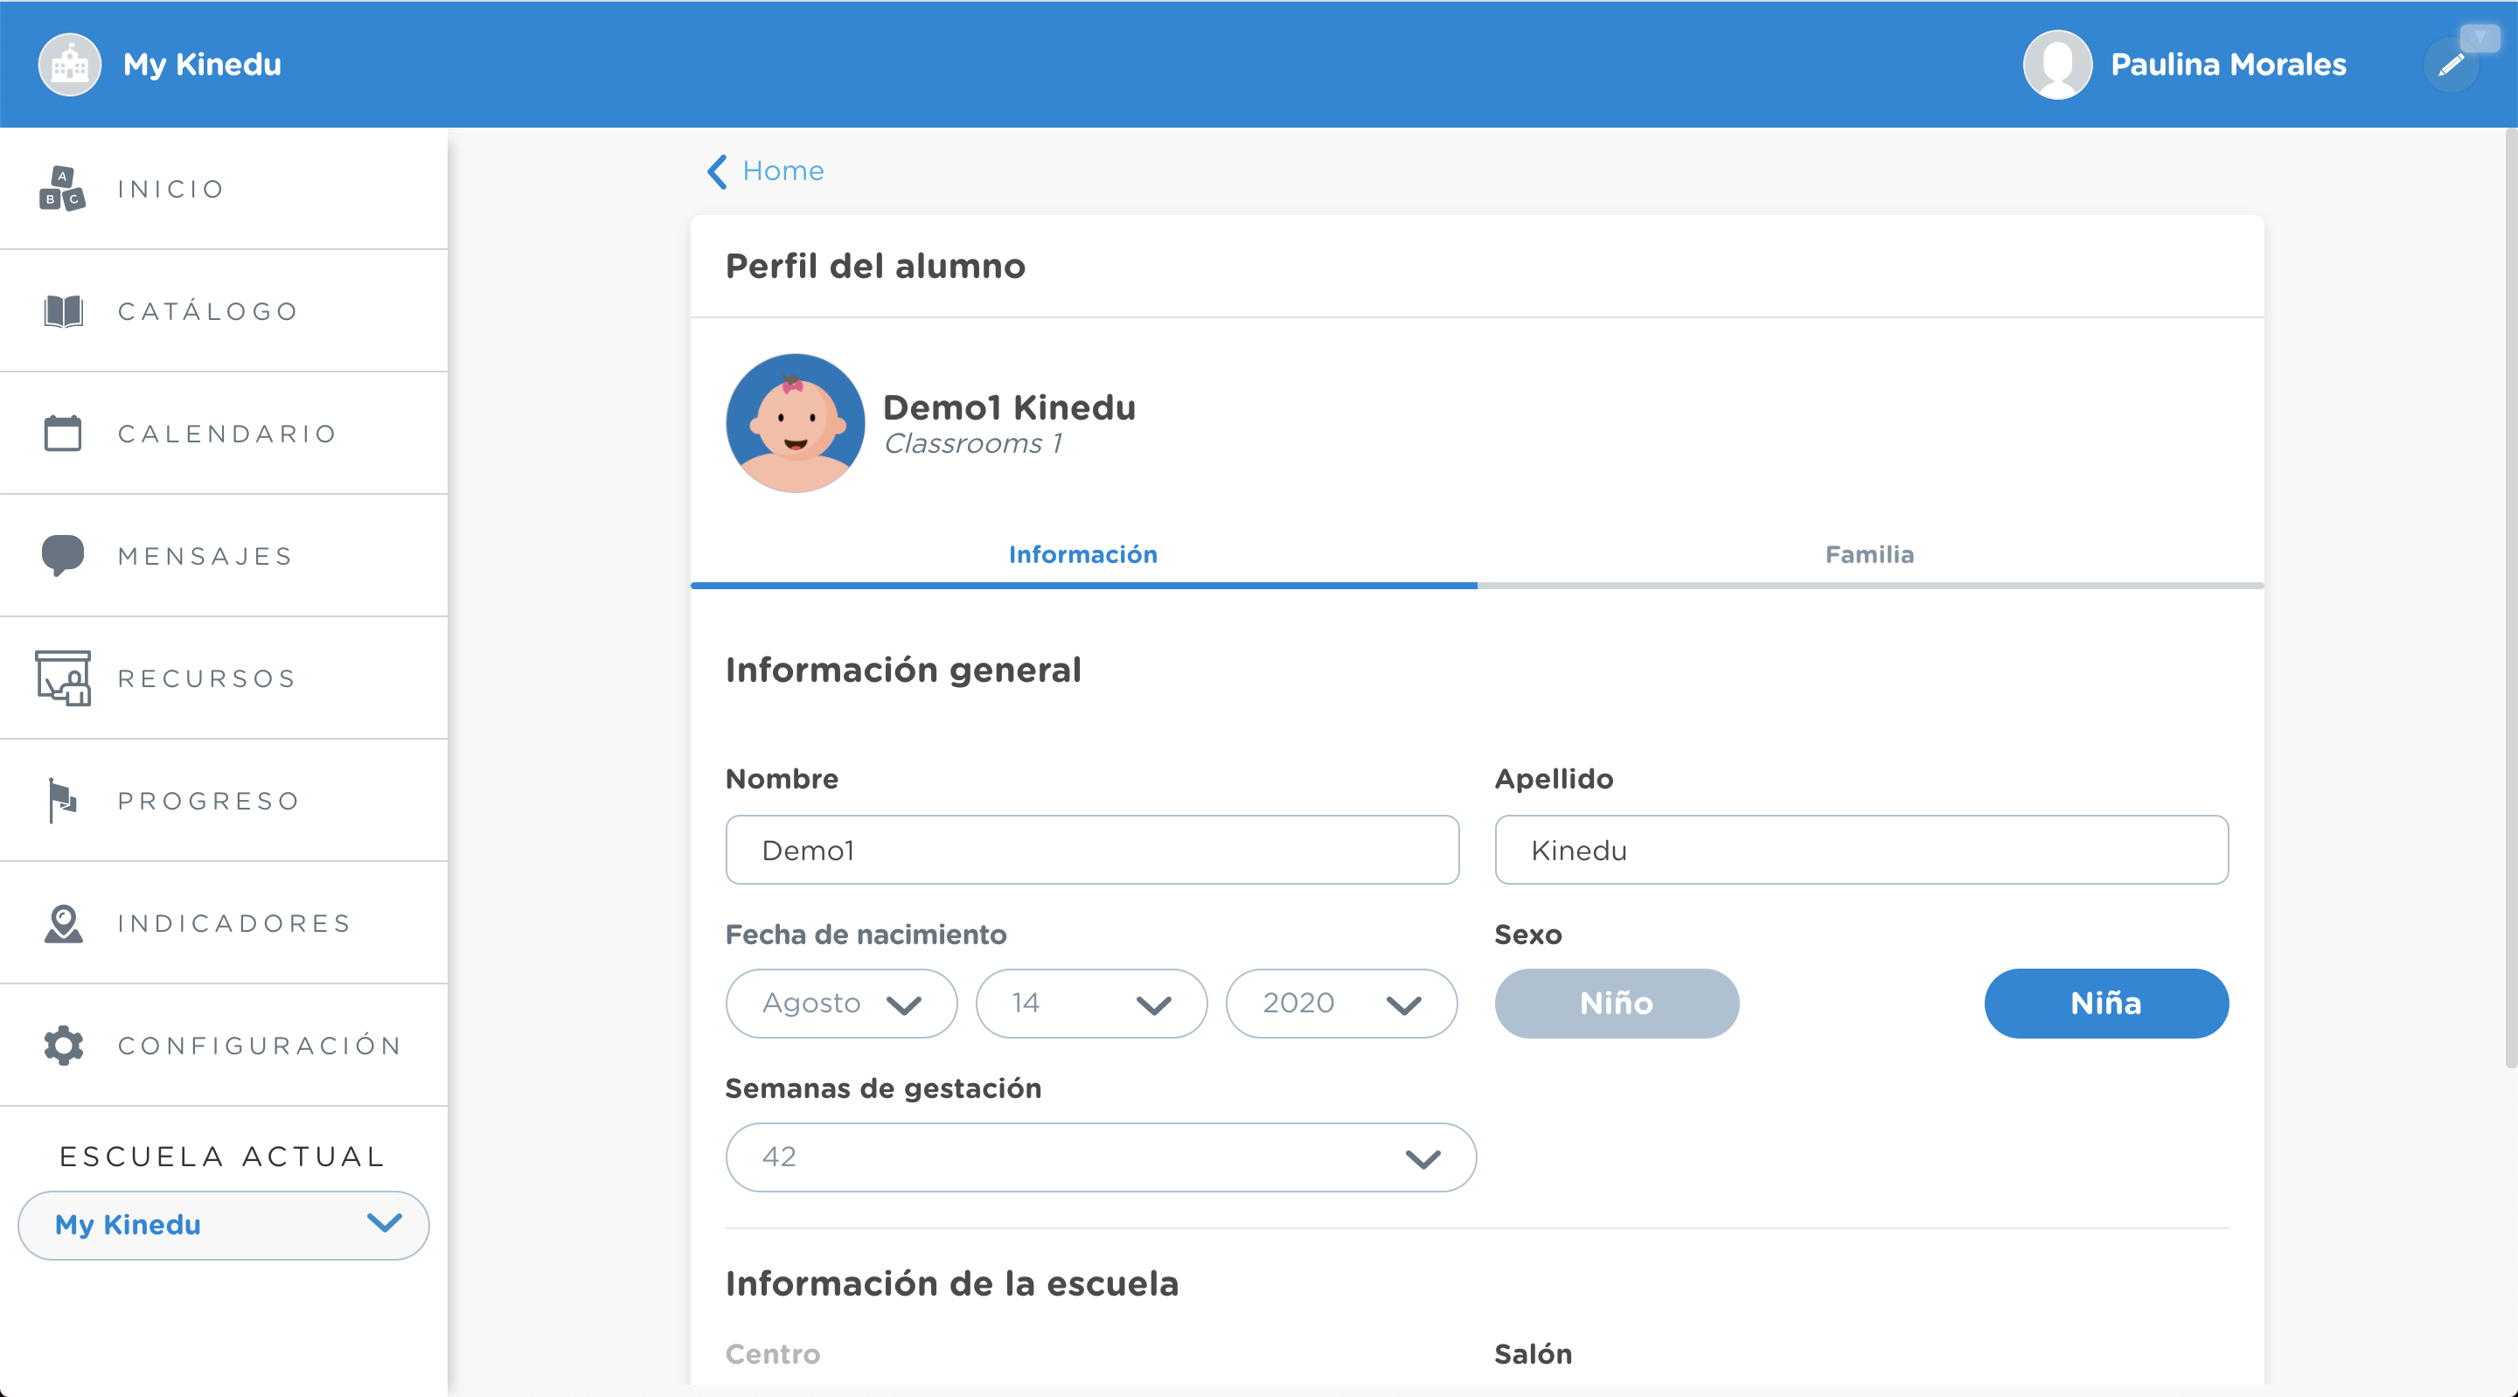
Task: Click the Configuración gear icon
Action: pos(64,1045)
